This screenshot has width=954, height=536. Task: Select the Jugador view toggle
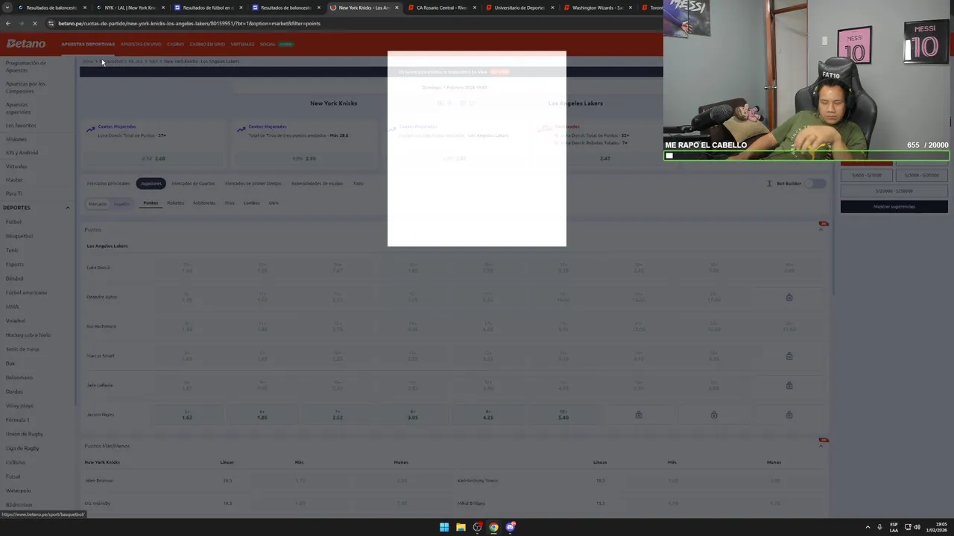[121, 203]
